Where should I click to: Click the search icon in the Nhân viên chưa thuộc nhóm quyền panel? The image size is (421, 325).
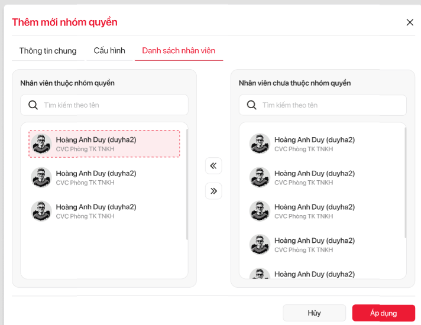tap(251, 105)
